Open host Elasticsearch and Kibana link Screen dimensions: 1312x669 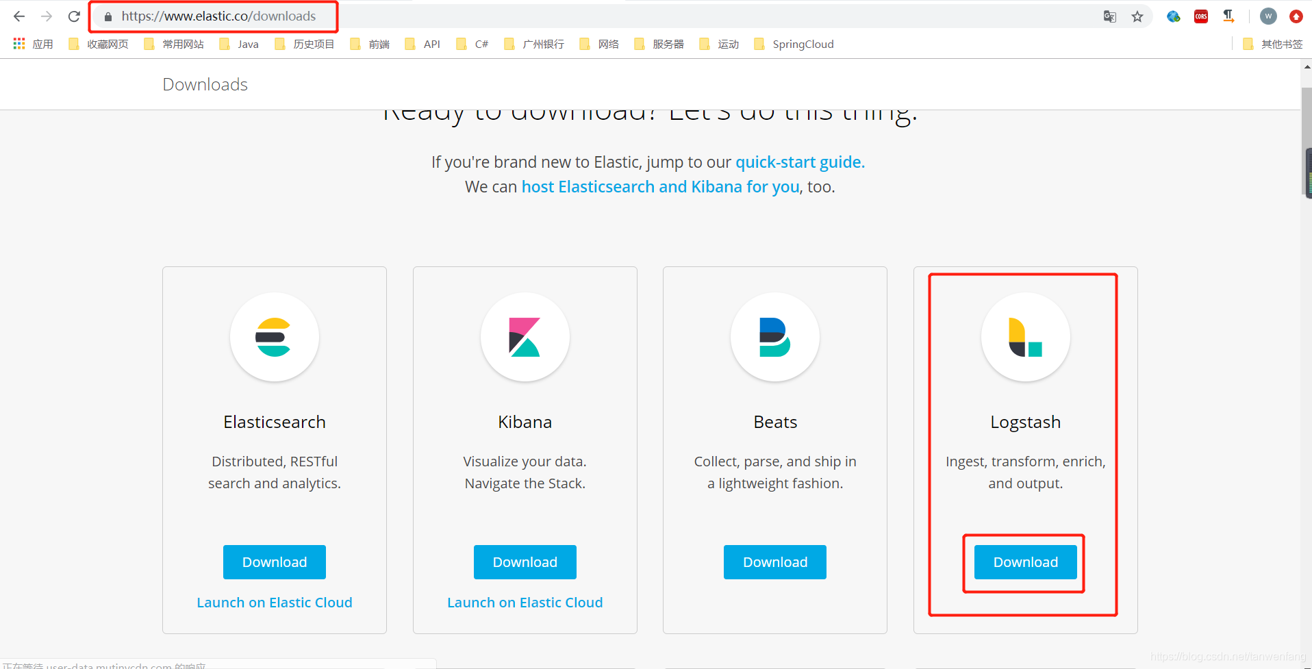click(x=660, y=187)
